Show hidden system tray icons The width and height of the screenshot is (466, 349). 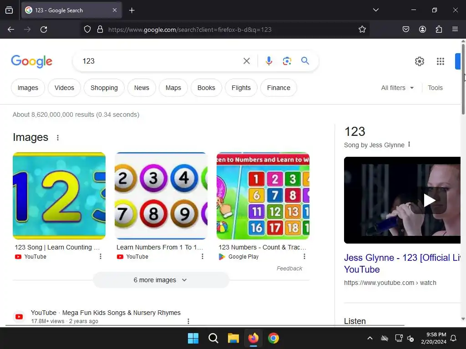pos(370,338)
